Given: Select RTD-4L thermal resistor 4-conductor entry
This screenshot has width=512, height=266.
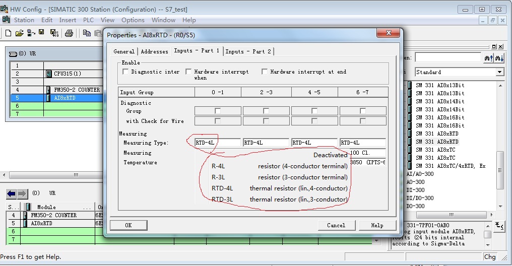Looking at the screenshot, I should tap(280, 188).
